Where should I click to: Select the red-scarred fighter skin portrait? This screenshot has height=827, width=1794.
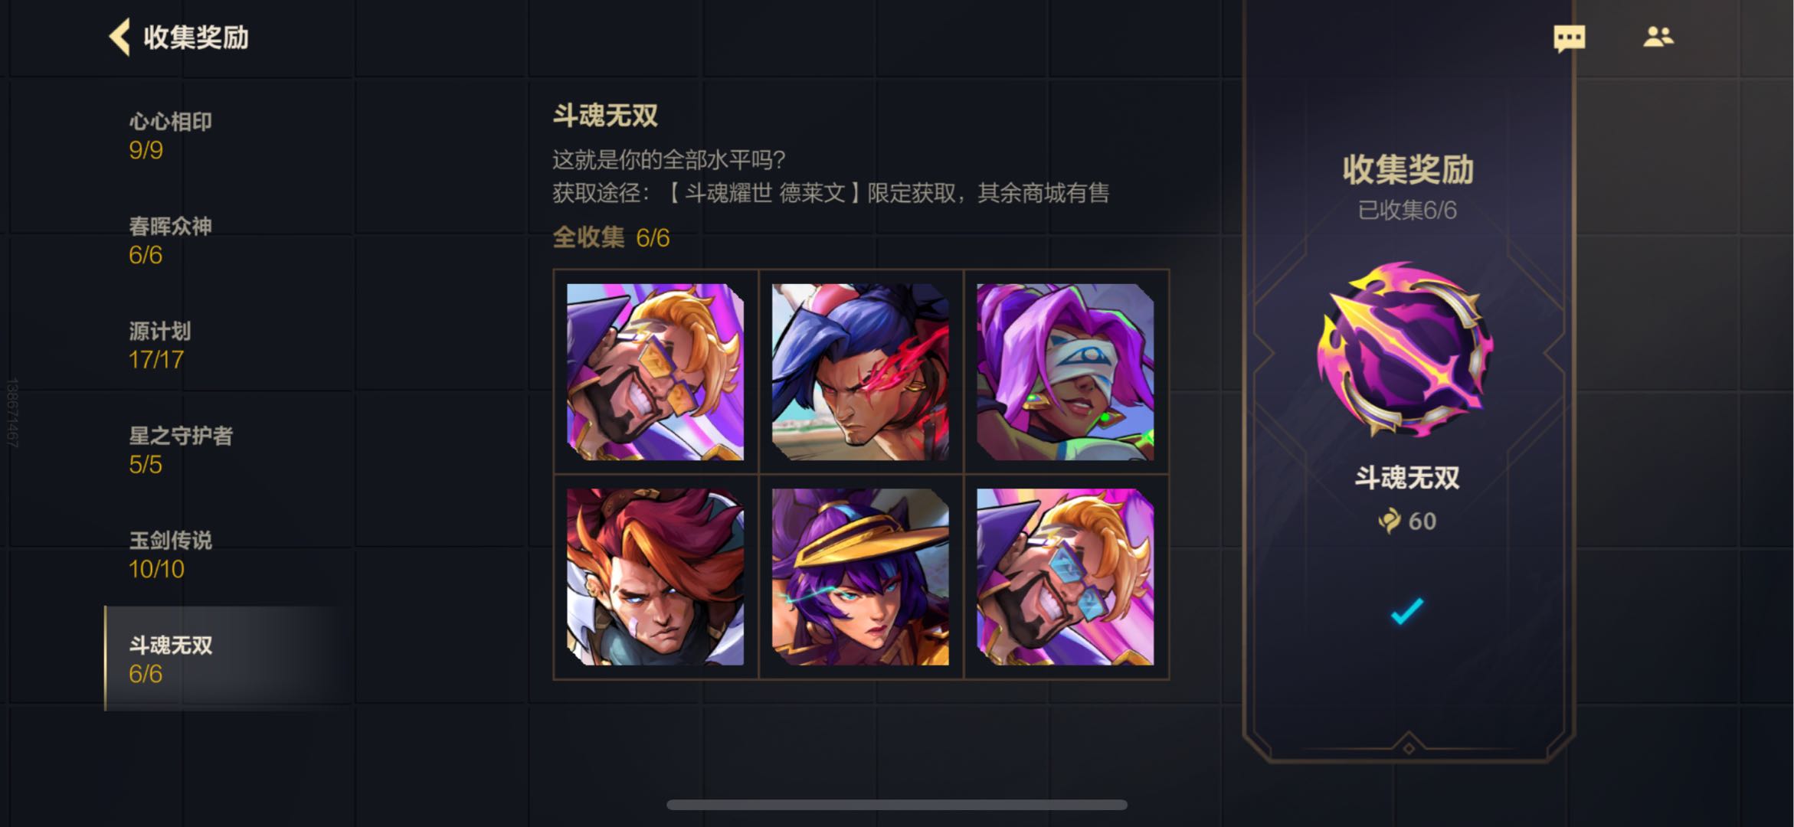click(860, 372)
